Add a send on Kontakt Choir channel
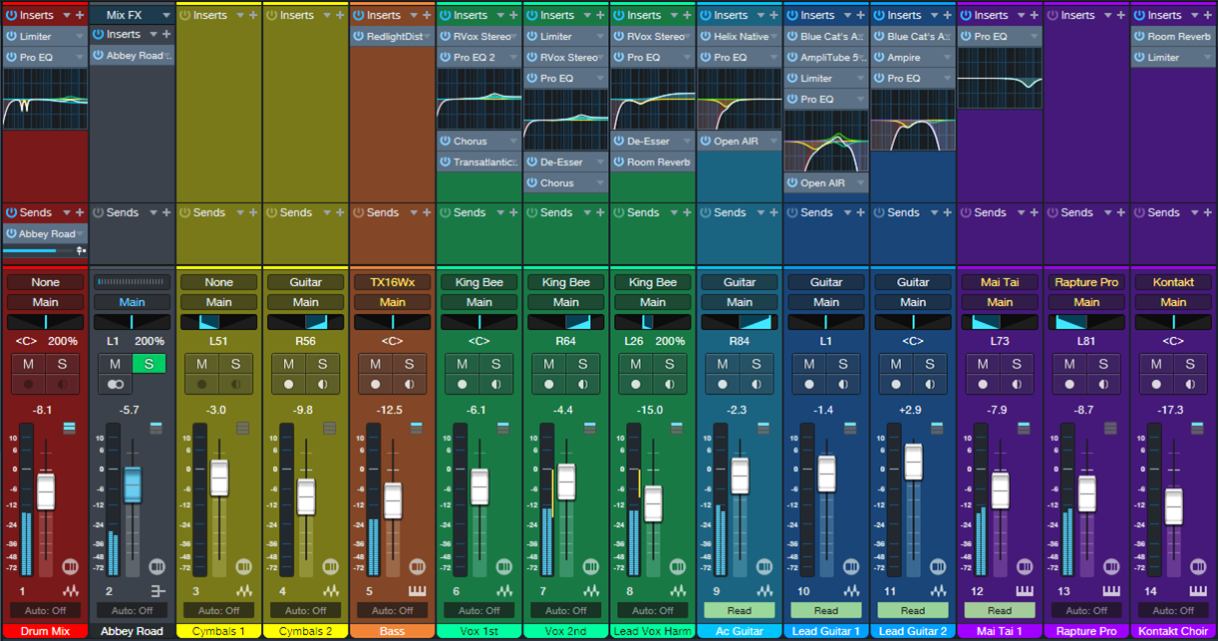The image size is (1218, 641). point(1207,212)
